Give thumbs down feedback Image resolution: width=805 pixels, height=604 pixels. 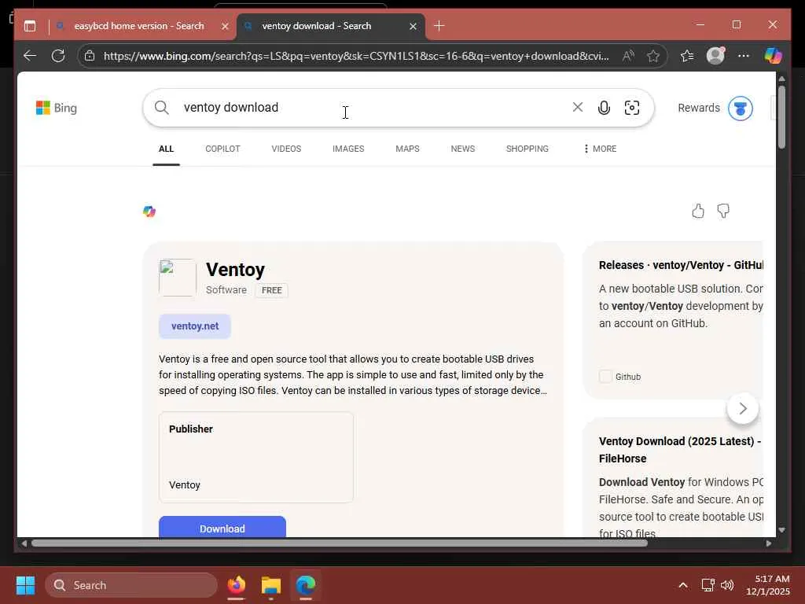[x=723, y=211]
